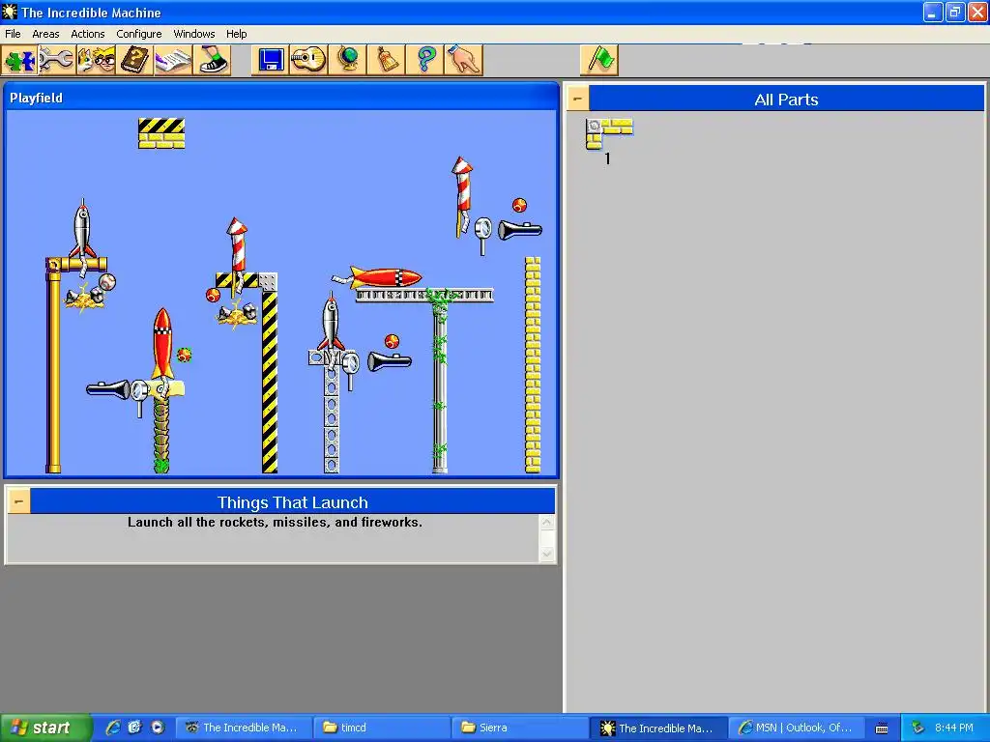Select the striped firework on the hazard wall

[237, 251]
